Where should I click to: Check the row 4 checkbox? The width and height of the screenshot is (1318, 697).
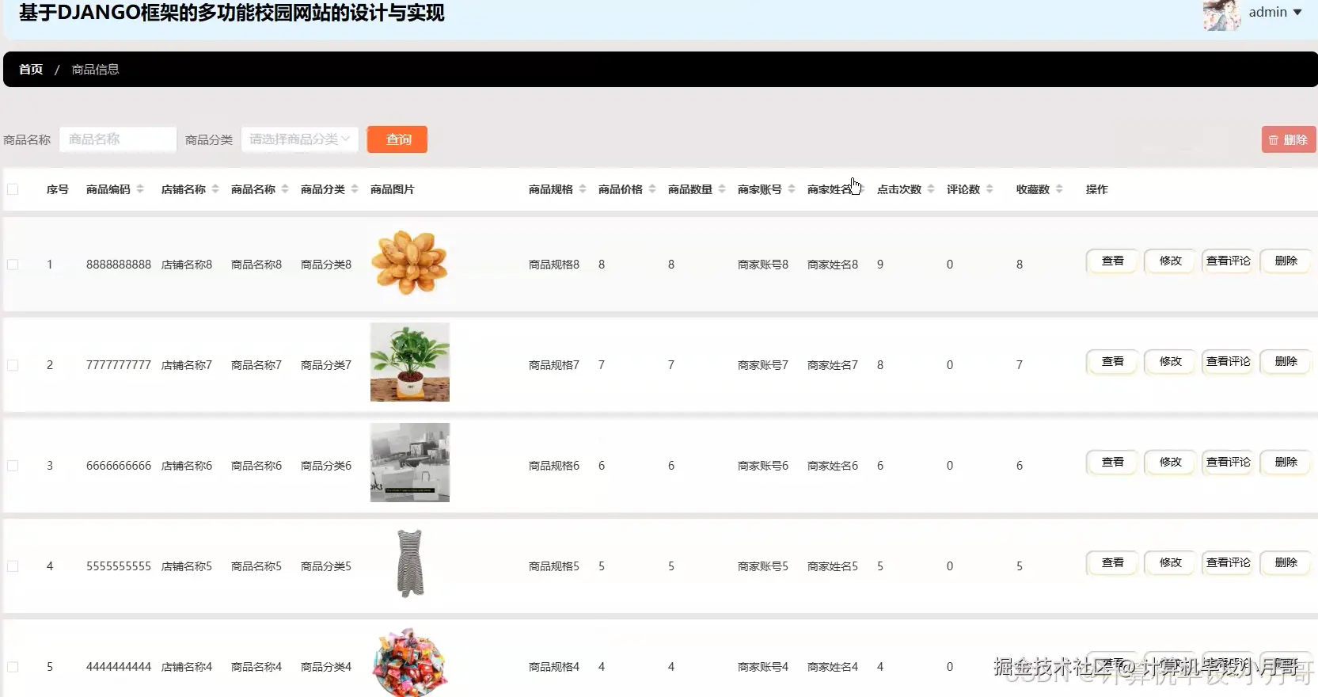[x=13, y=566]
